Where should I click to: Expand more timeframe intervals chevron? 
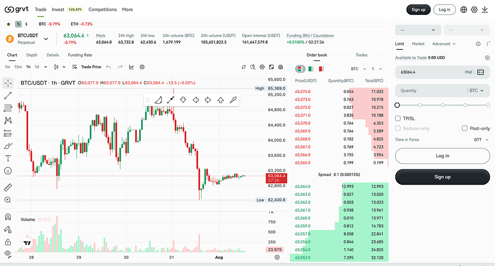[45, 67]
